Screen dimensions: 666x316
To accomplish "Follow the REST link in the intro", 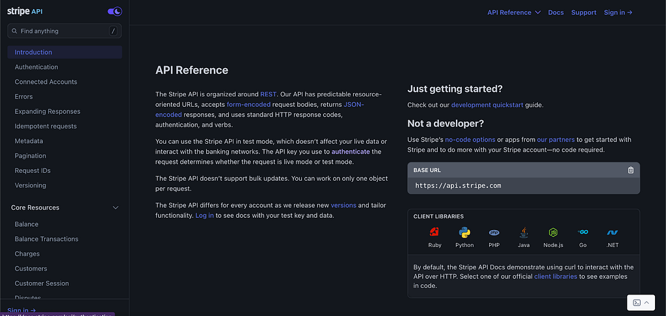I will 269,94.
